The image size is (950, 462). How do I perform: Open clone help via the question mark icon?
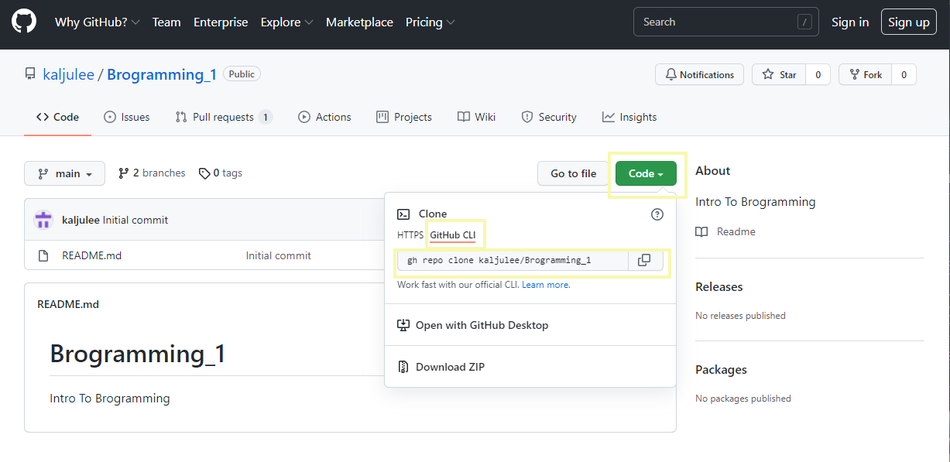tap(657, 214)
